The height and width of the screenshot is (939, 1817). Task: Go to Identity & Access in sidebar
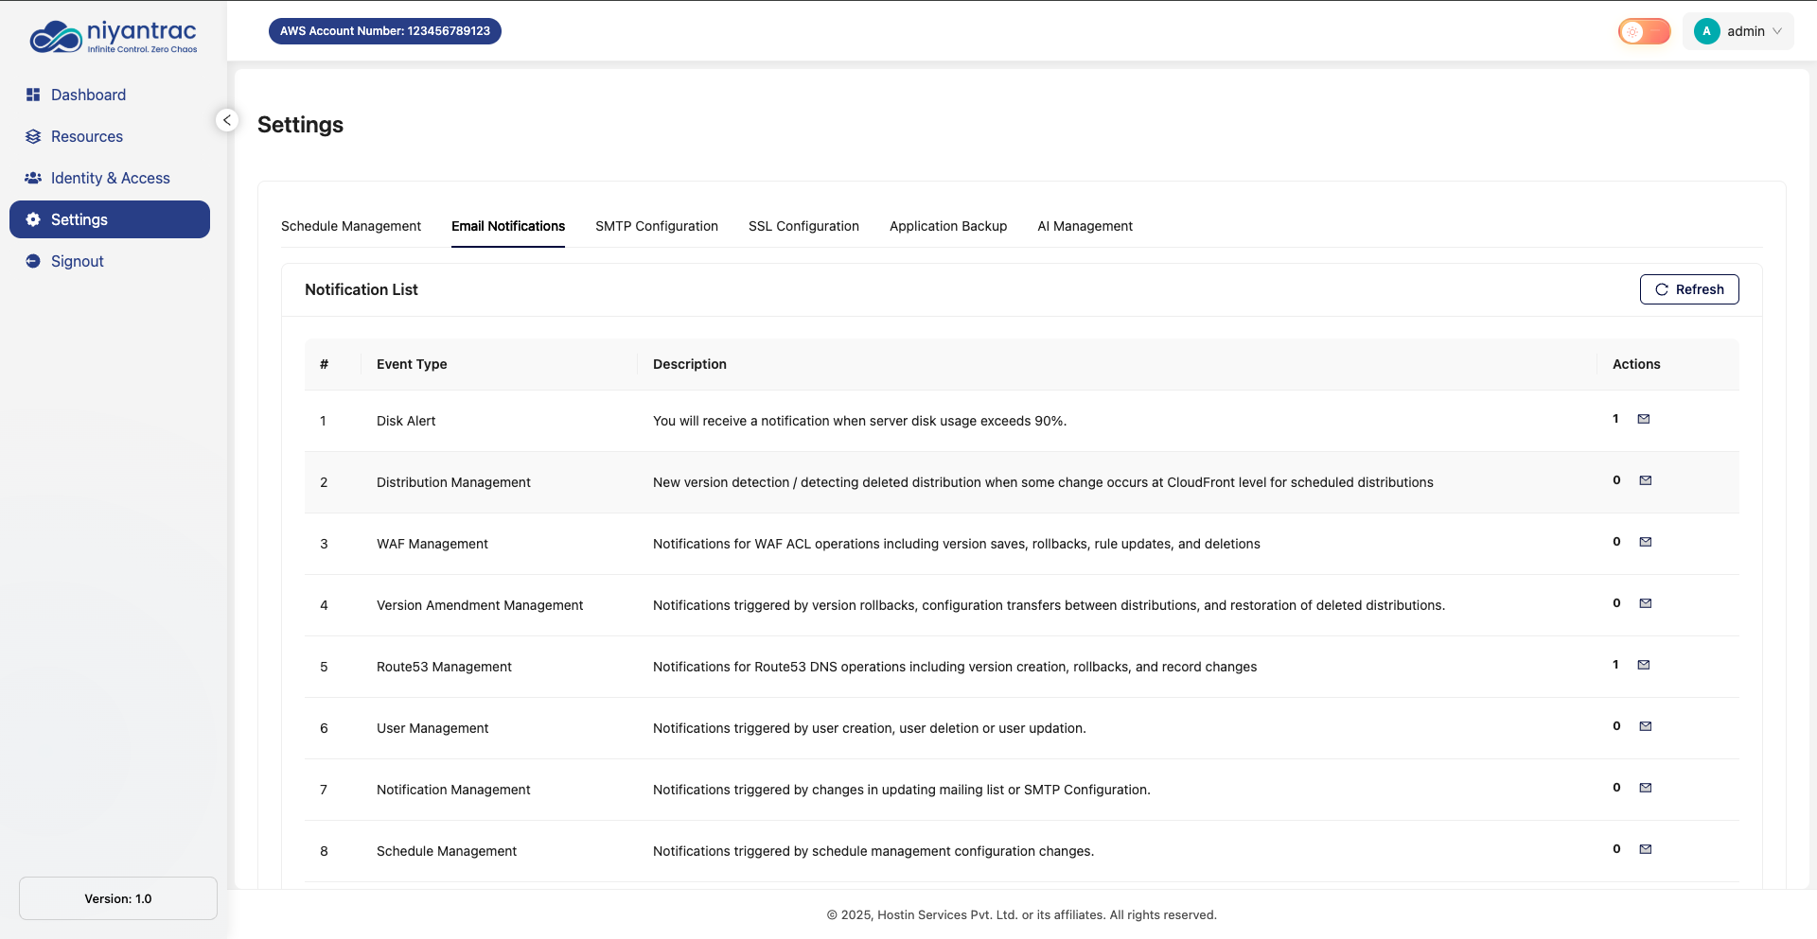point(110,178)
